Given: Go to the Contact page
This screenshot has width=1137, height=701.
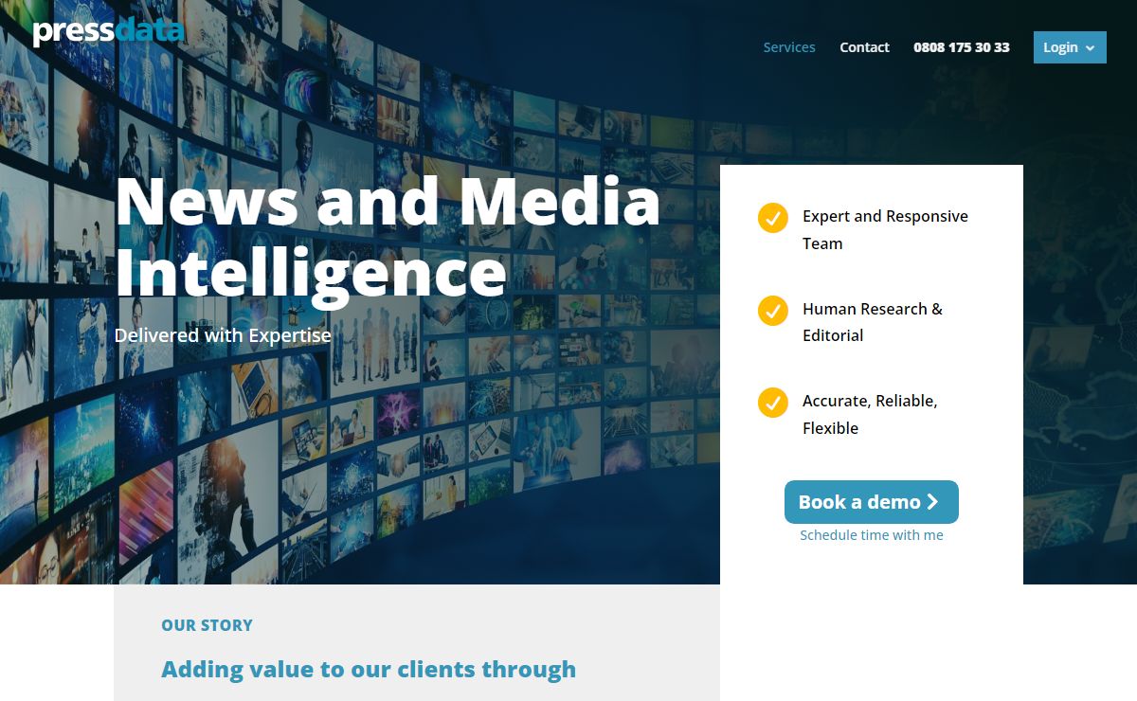Looking at the screenshot, I should pyautogui.click(x=864, y=47).
